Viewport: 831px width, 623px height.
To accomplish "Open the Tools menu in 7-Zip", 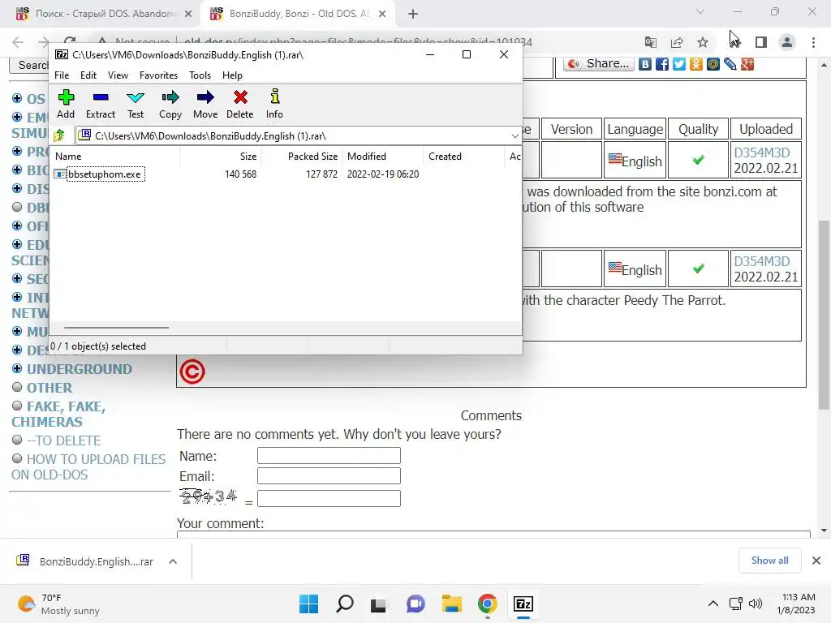I will pyautogui.click(x=200, y=75).
